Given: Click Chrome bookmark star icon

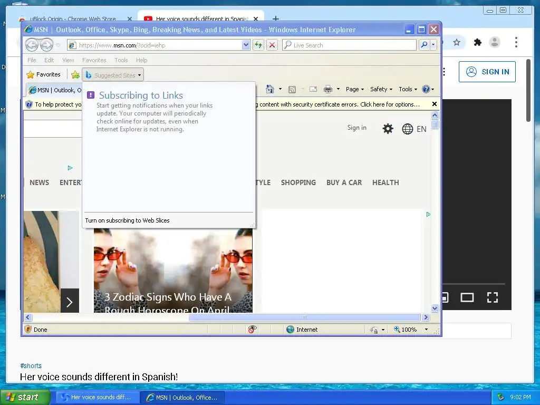Looking at the screenshot, I should [457, 42].
